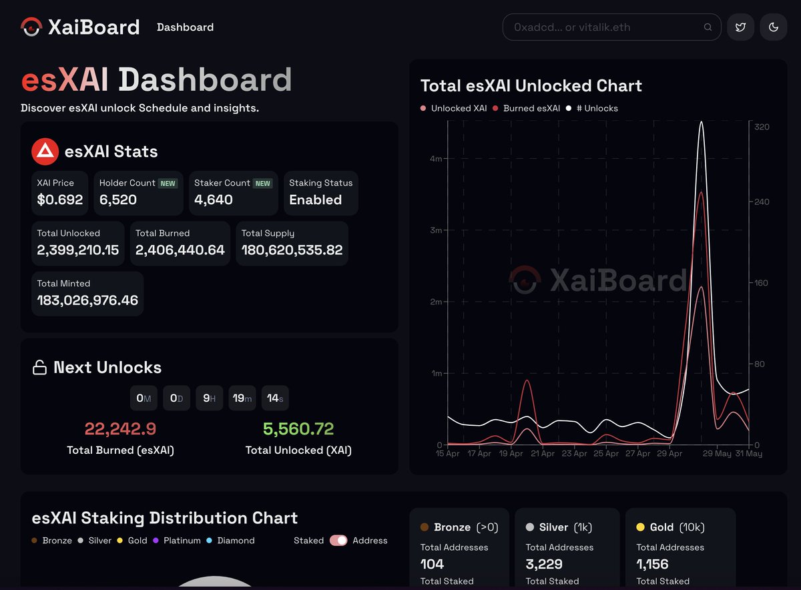Screen dimensions: 801x590
Task: Click the 5,560.72 Total Unlocked figure
Action: [298, 429]
